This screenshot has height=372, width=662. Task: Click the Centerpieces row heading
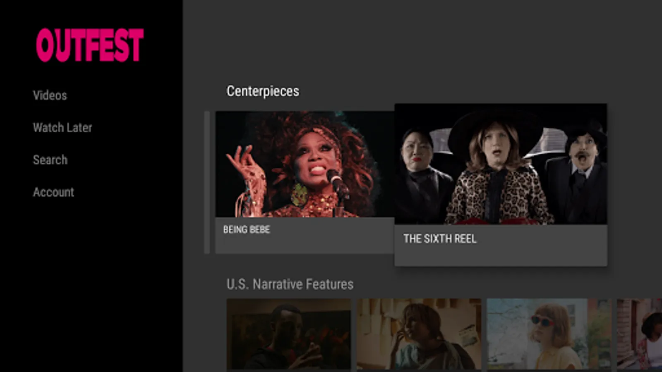[263, 91]
